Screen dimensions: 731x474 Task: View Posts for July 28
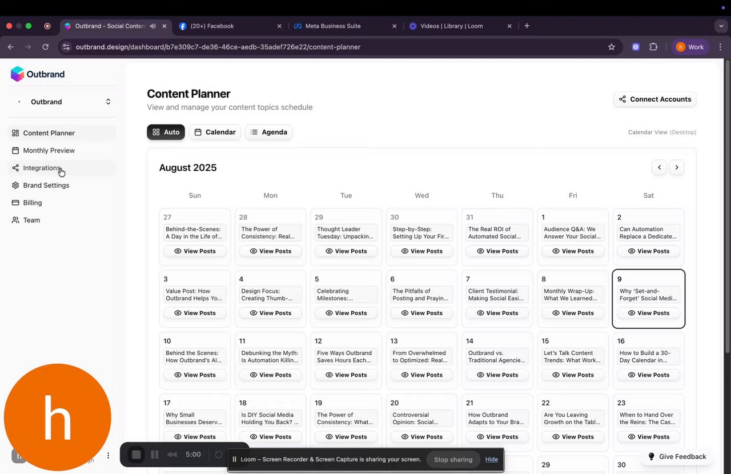271,251
